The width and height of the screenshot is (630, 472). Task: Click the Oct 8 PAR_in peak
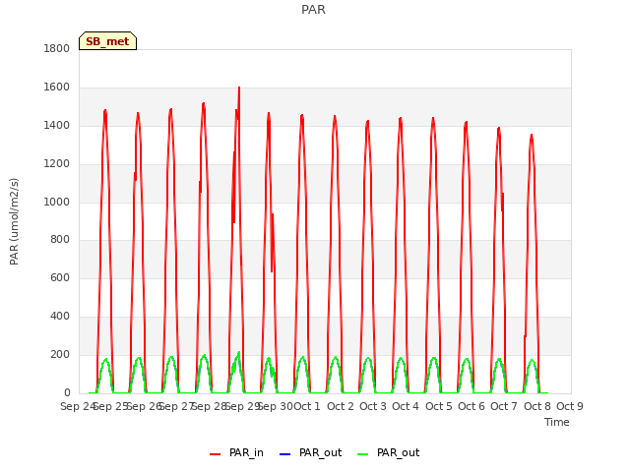pyautogui.click(x=532, y=136)
